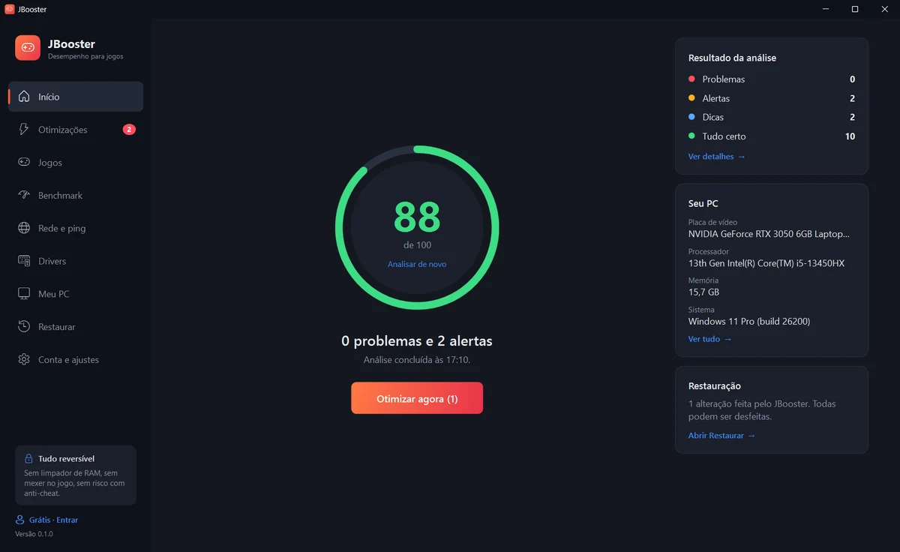This screenshot has width=900, height=552.
Task: Click the i5-13450HX processor text
Action: coord(766,263)
